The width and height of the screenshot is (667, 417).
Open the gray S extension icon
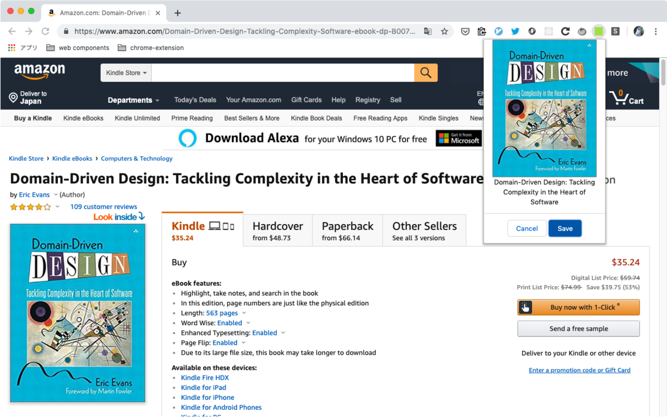point(615,32)
